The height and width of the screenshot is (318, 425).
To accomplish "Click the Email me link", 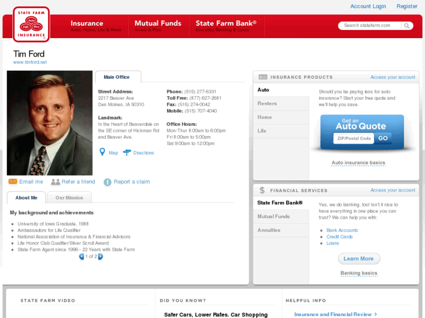I will [31, 181].
